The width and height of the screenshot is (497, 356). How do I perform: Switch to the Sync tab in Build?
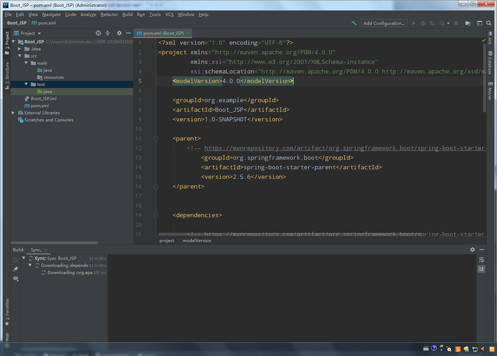click(x=36, y=250)
